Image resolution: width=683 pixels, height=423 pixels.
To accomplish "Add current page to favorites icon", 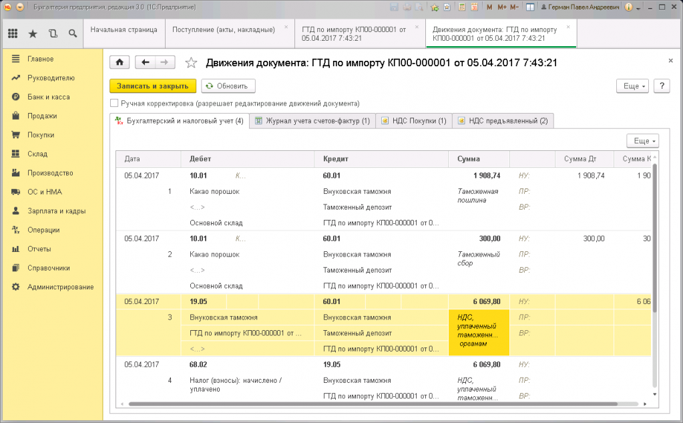I will pos(434,7).
